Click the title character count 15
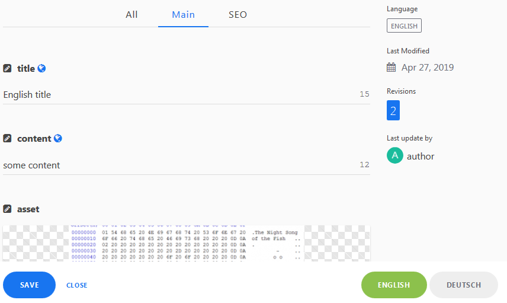507x303 pixels. [x=364, y=94]
